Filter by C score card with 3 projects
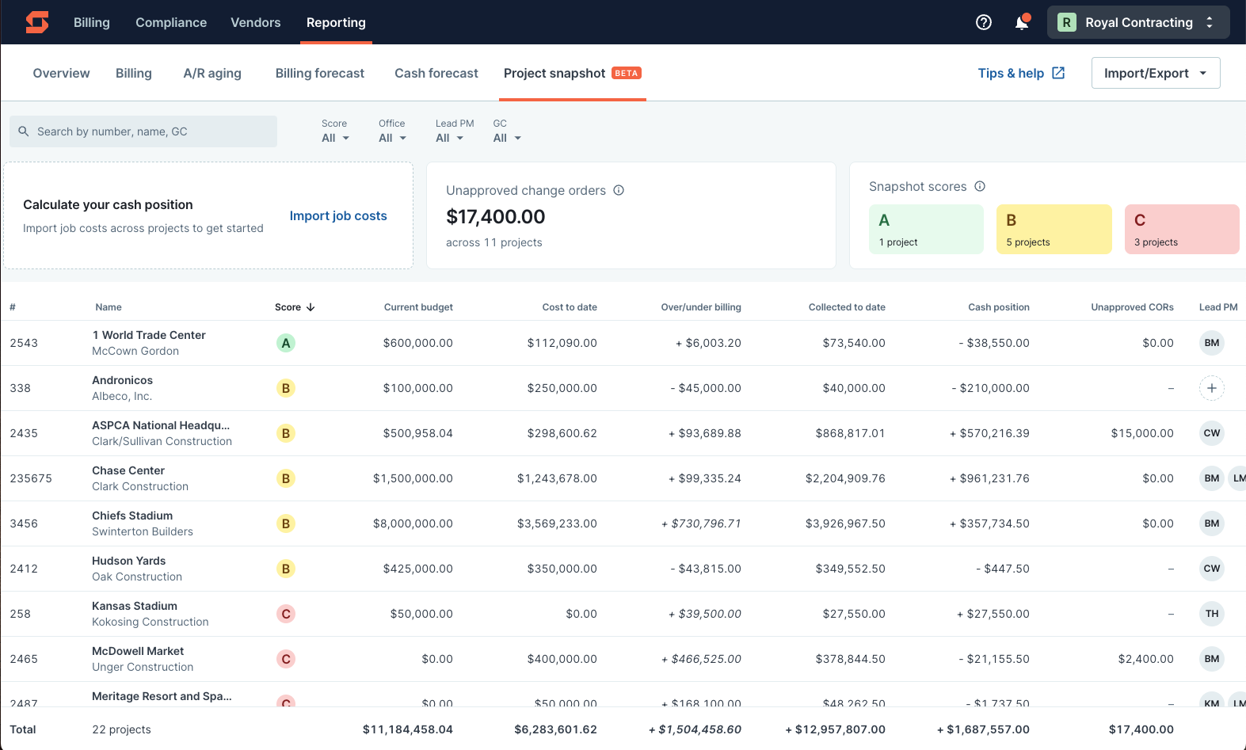 click(1182, 229)
